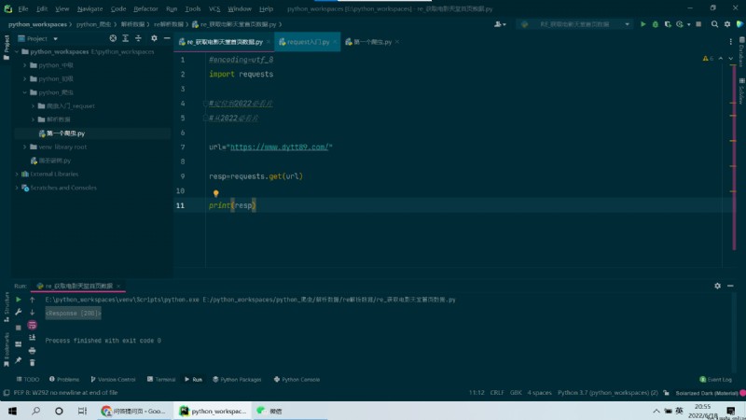Click the locate-in-project target icon
This screenshot has height=420, width=746.
click(113, 38)
